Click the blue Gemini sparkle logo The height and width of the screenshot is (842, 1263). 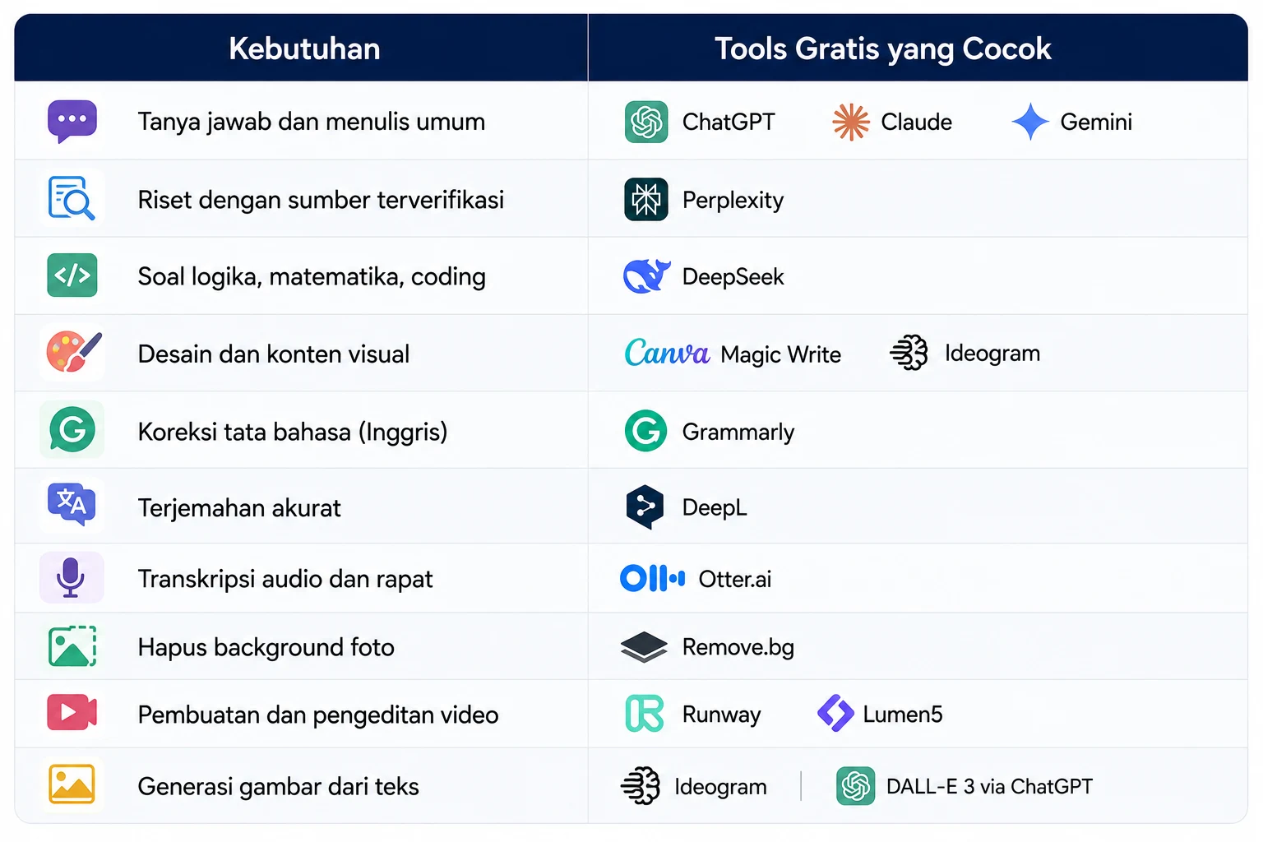click(1030, 122)
